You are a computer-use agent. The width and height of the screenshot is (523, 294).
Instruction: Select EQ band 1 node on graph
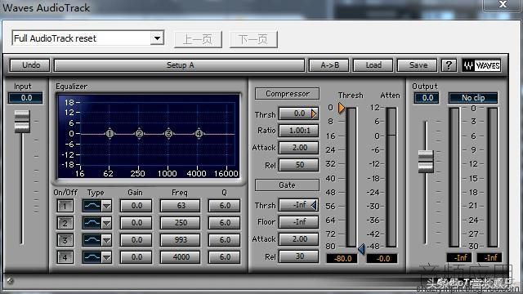[110, 134]
